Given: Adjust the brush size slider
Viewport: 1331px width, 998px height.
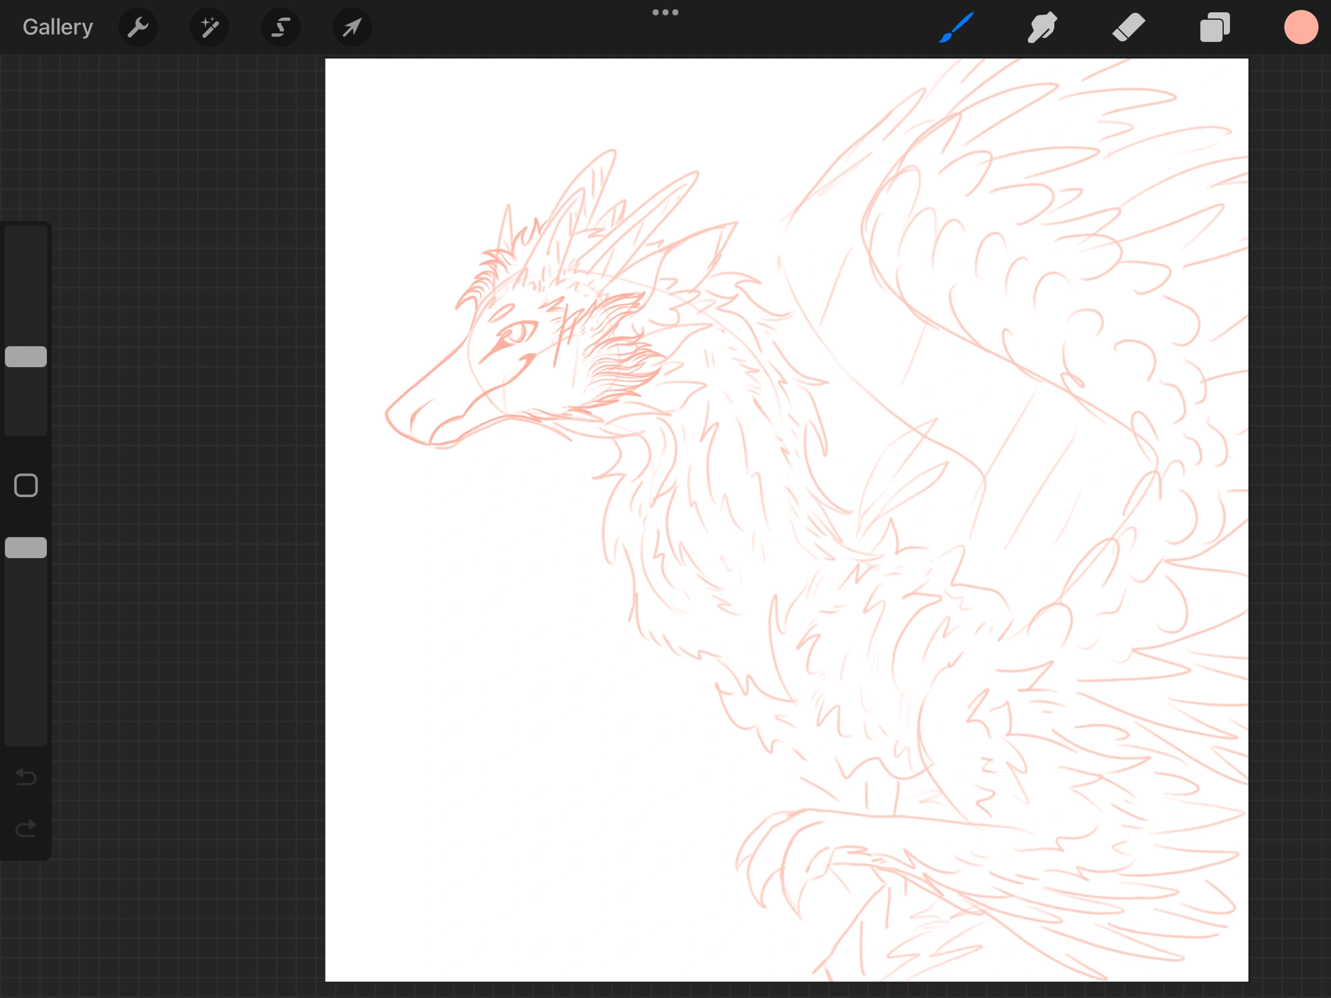Looking at the screenshot, I should coord(25,356).
